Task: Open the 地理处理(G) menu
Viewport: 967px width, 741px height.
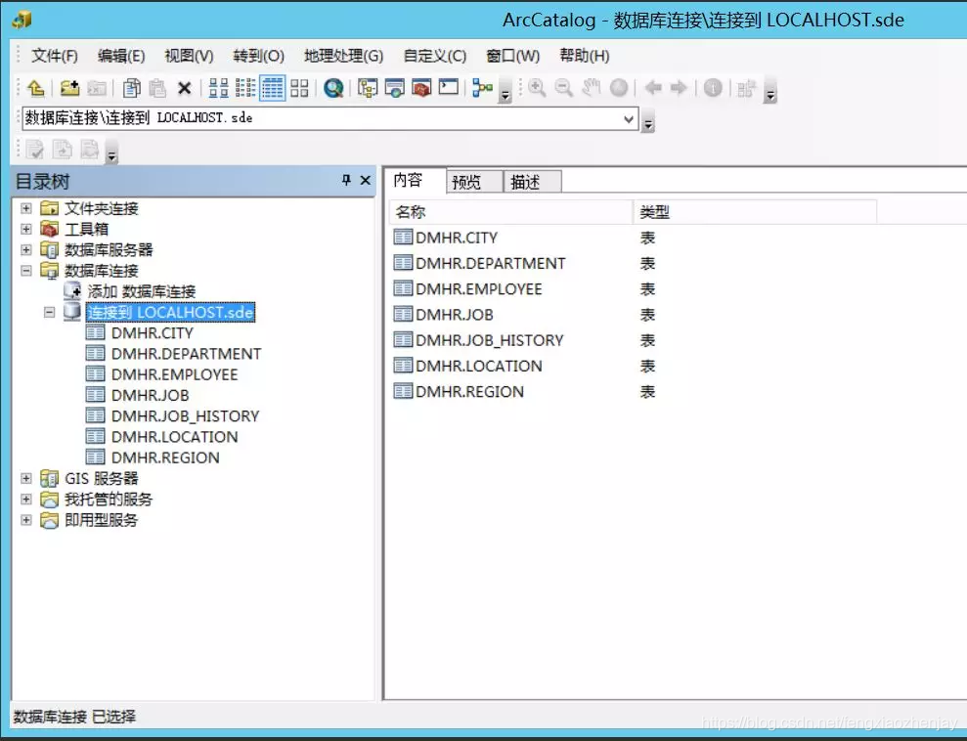Action: pos(343,56)
